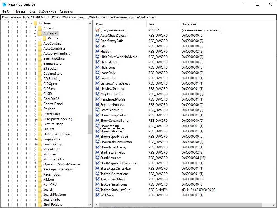Viewport: 277px width, 208px height.
Task: Click the string icon of the default value
Action: pos(97,30)
